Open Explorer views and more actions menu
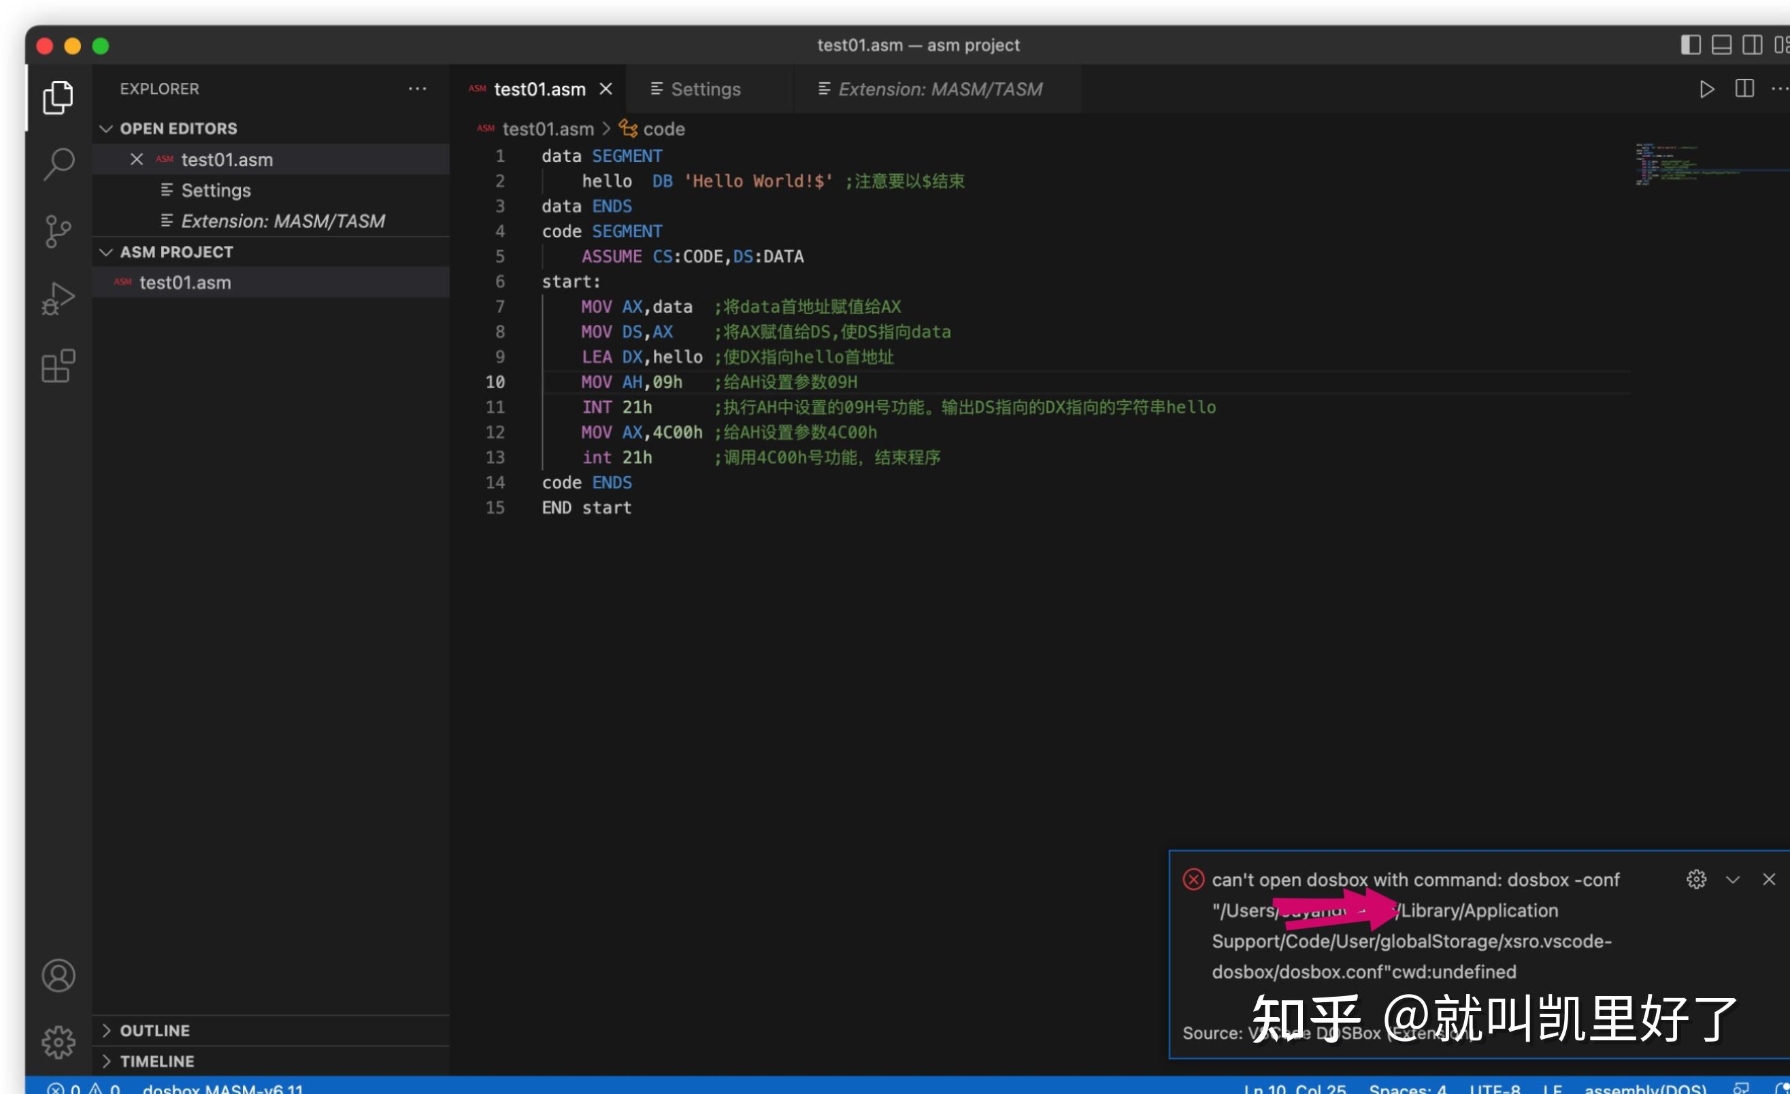This screenshot has width=1790, height=1094. (x=417, y=88)
